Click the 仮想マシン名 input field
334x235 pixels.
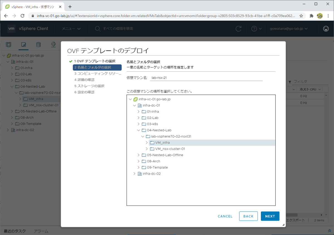click(x=206, y=78)
